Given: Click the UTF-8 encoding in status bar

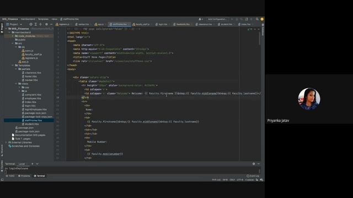Looking at the screenshot, I should click(240, 180).
